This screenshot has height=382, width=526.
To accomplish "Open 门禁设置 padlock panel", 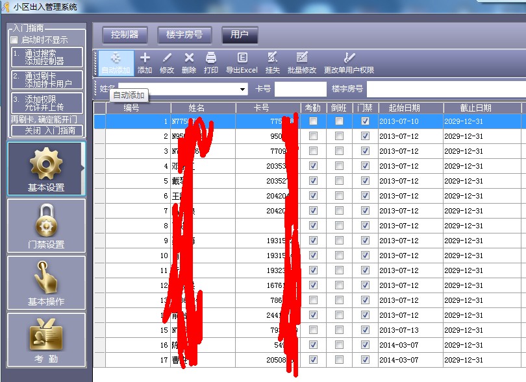I will [46, 226].
